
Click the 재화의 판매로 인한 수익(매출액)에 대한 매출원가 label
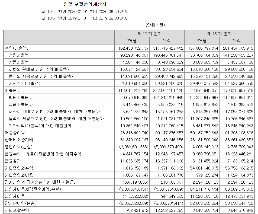click(54, 112)
